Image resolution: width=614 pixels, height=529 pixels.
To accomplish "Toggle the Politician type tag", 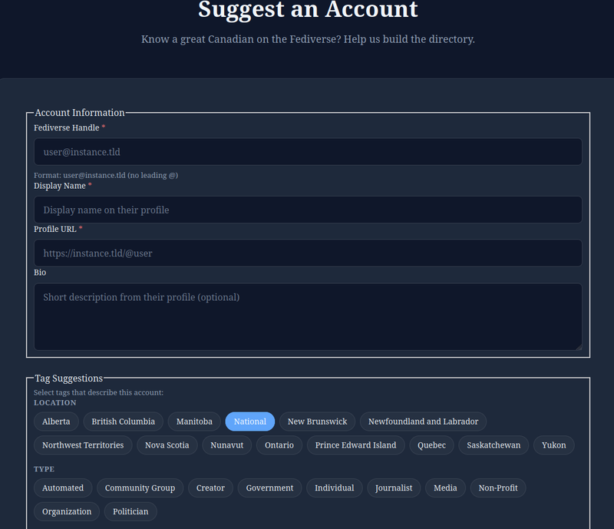I will click(130, 511).
